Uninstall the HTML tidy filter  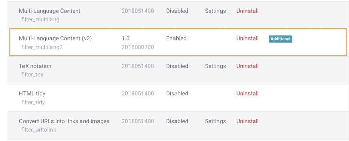[x=247, y=93]
